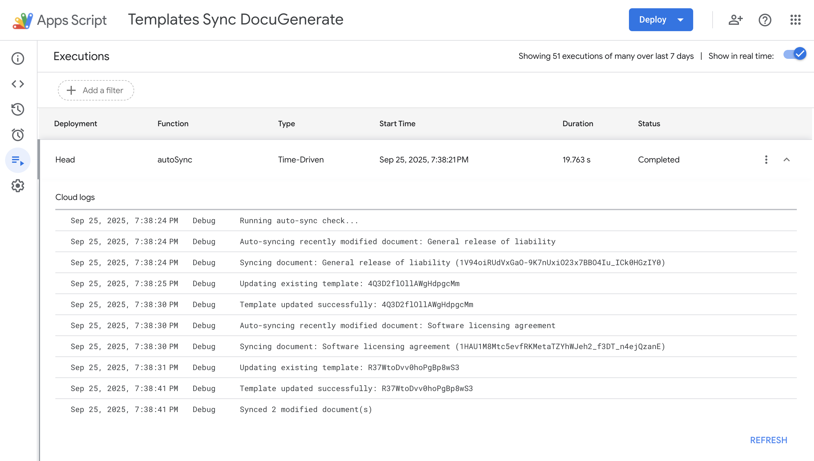The height and width of the screenshot is (461, 814).
Task: Click the Deployment column header
Action: click(x=75, y=124)
